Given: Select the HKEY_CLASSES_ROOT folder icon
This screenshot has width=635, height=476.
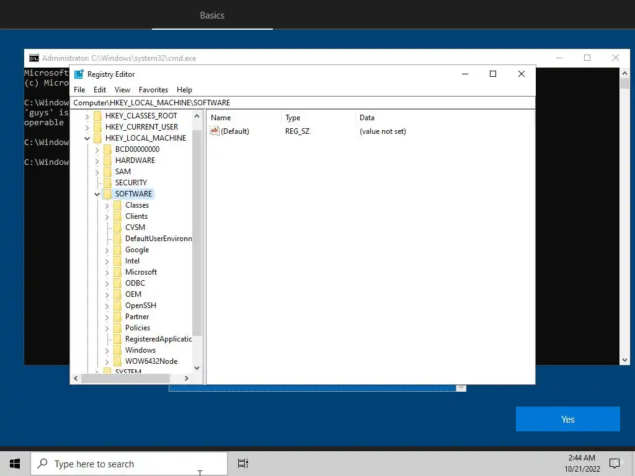Looking at the screenshot, I should (x=97, y=116).
